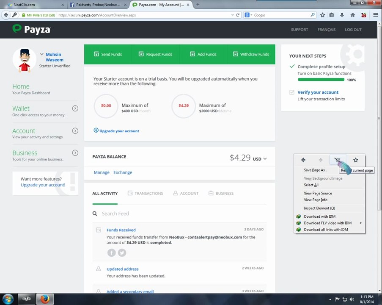Click the context menu reload icon
The width and height of the screenshot is (382, 305).
click(x=338, y=160)
